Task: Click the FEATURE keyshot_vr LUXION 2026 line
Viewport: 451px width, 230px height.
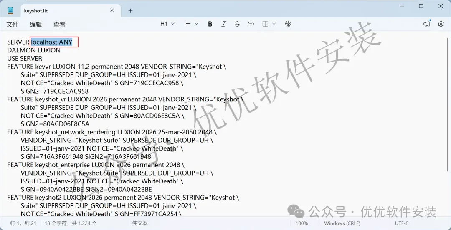Action: pyautogui.click(x=125, y=99)
